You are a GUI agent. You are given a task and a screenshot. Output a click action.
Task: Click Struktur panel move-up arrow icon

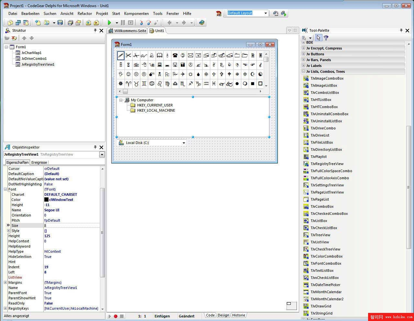(24, 38)
